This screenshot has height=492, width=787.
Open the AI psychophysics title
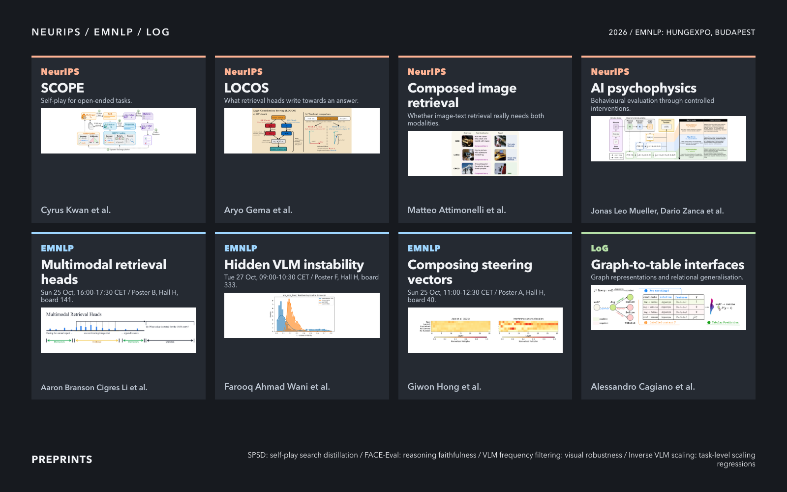click(x=643, y=88)
